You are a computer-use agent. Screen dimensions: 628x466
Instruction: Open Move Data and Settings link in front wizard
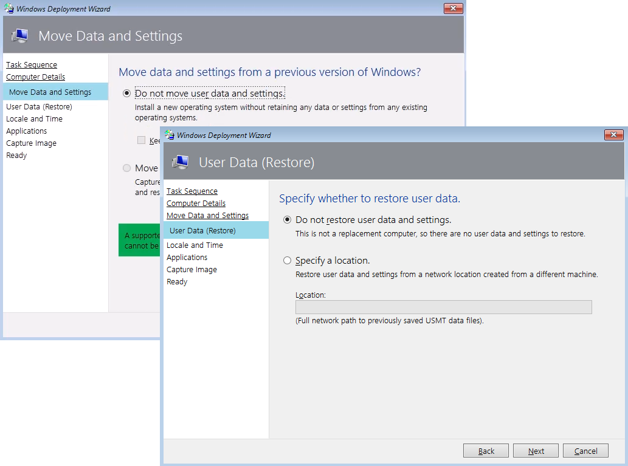pyautogui.click(x=207, y=216)
